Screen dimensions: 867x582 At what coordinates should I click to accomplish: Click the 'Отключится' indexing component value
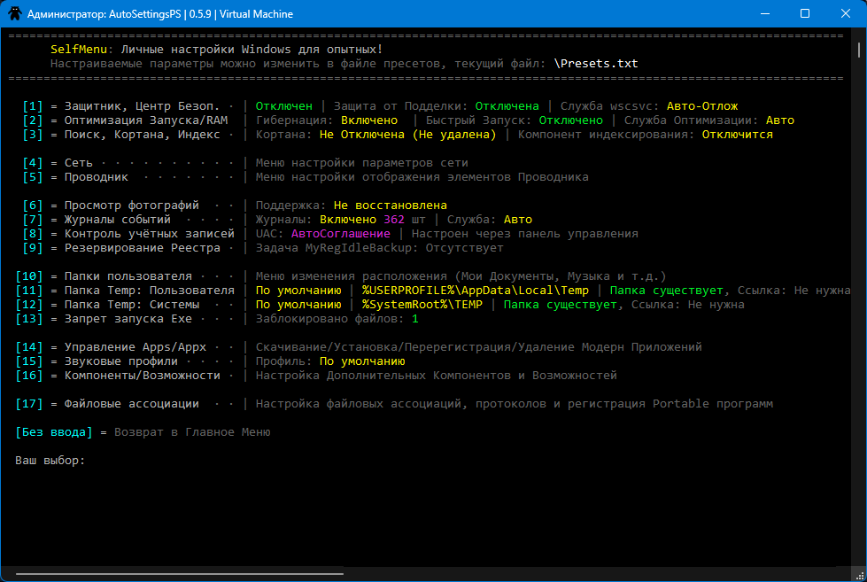click(737, 135)
